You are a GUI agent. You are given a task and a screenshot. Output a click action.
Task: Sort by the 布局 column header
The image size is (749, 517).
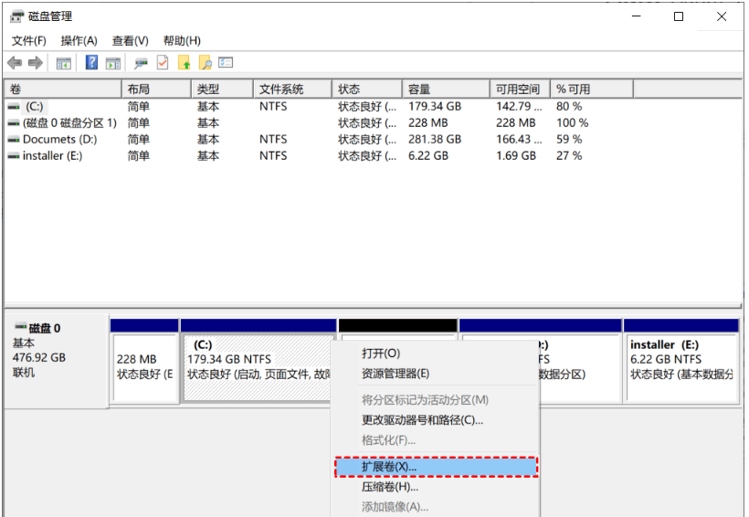pos(157,90)
